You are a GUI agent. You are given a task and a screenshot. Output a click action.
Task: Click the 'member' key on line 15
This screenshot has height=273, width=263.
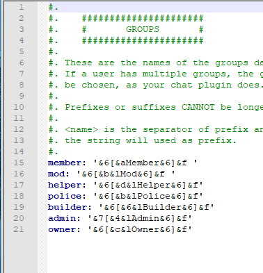click(65, 163)
